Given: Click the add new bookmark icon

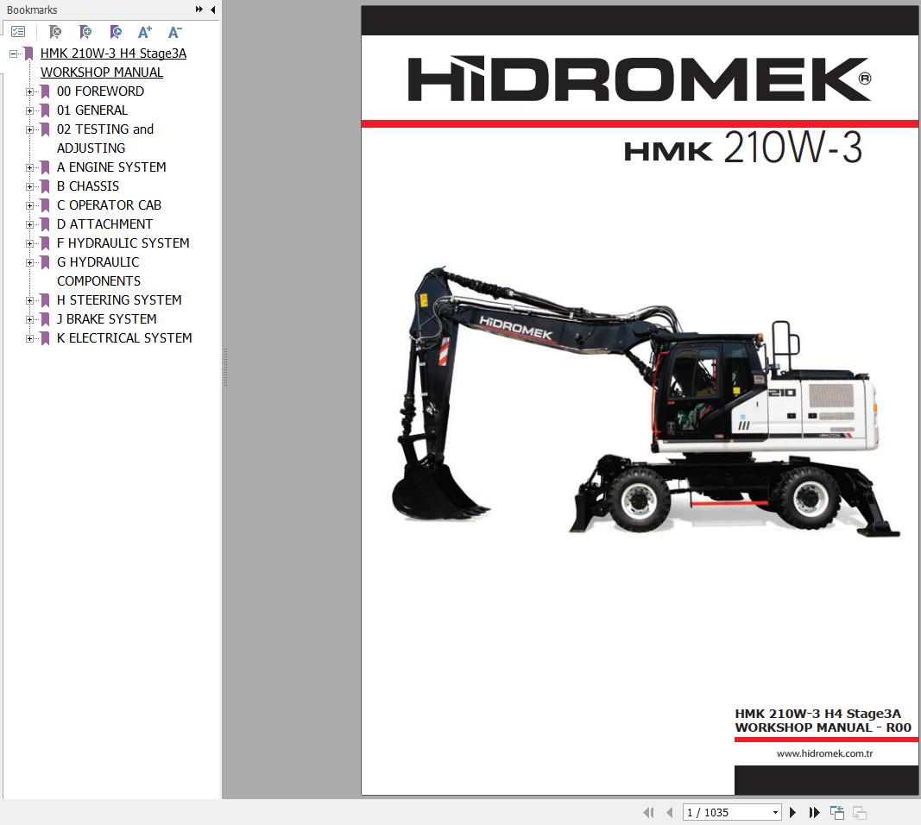Looking at the screenshot, I should point(85,32).
